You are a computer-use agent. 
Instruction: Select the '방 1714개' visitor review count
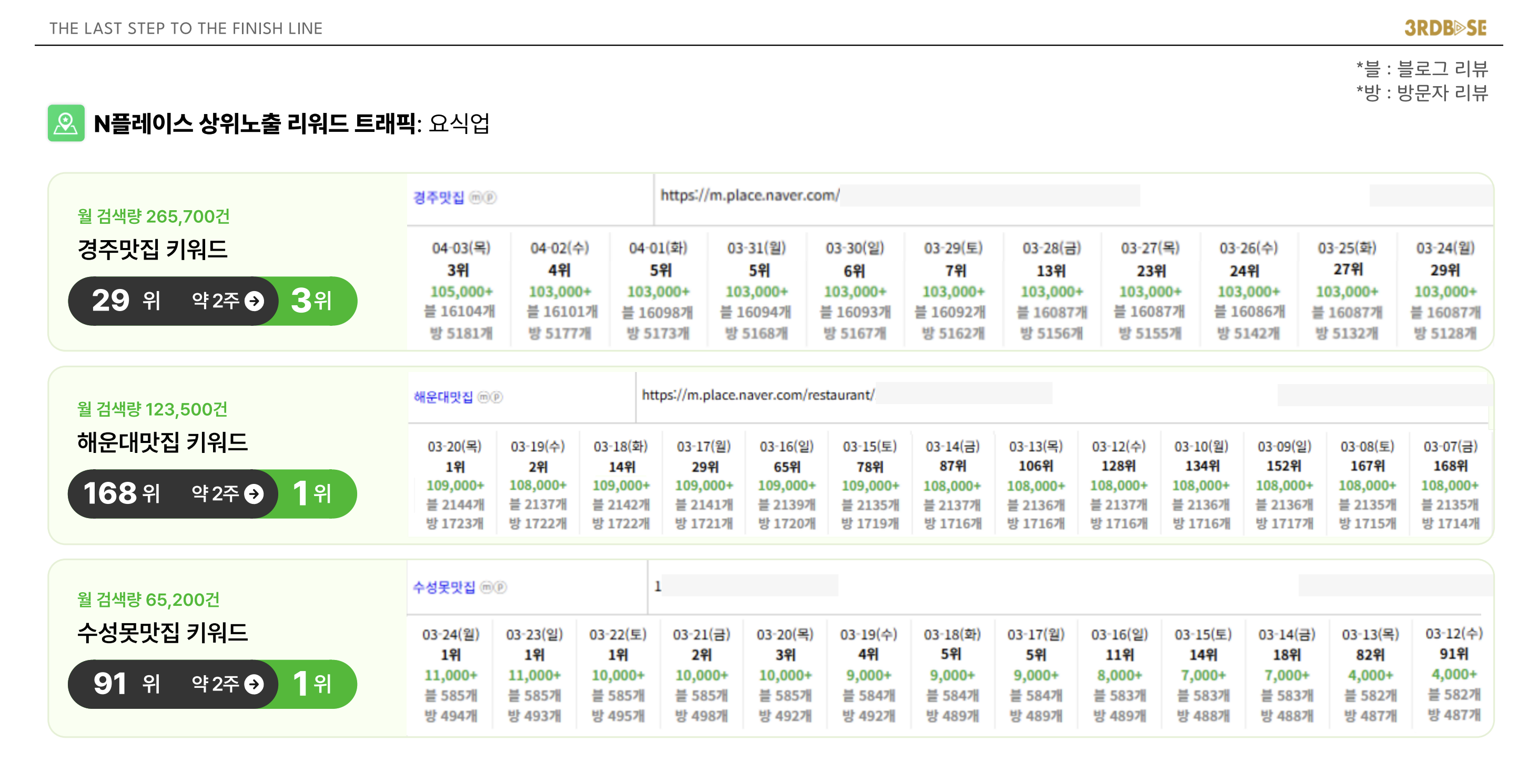pyautogui.click(x=1451, y=523)
